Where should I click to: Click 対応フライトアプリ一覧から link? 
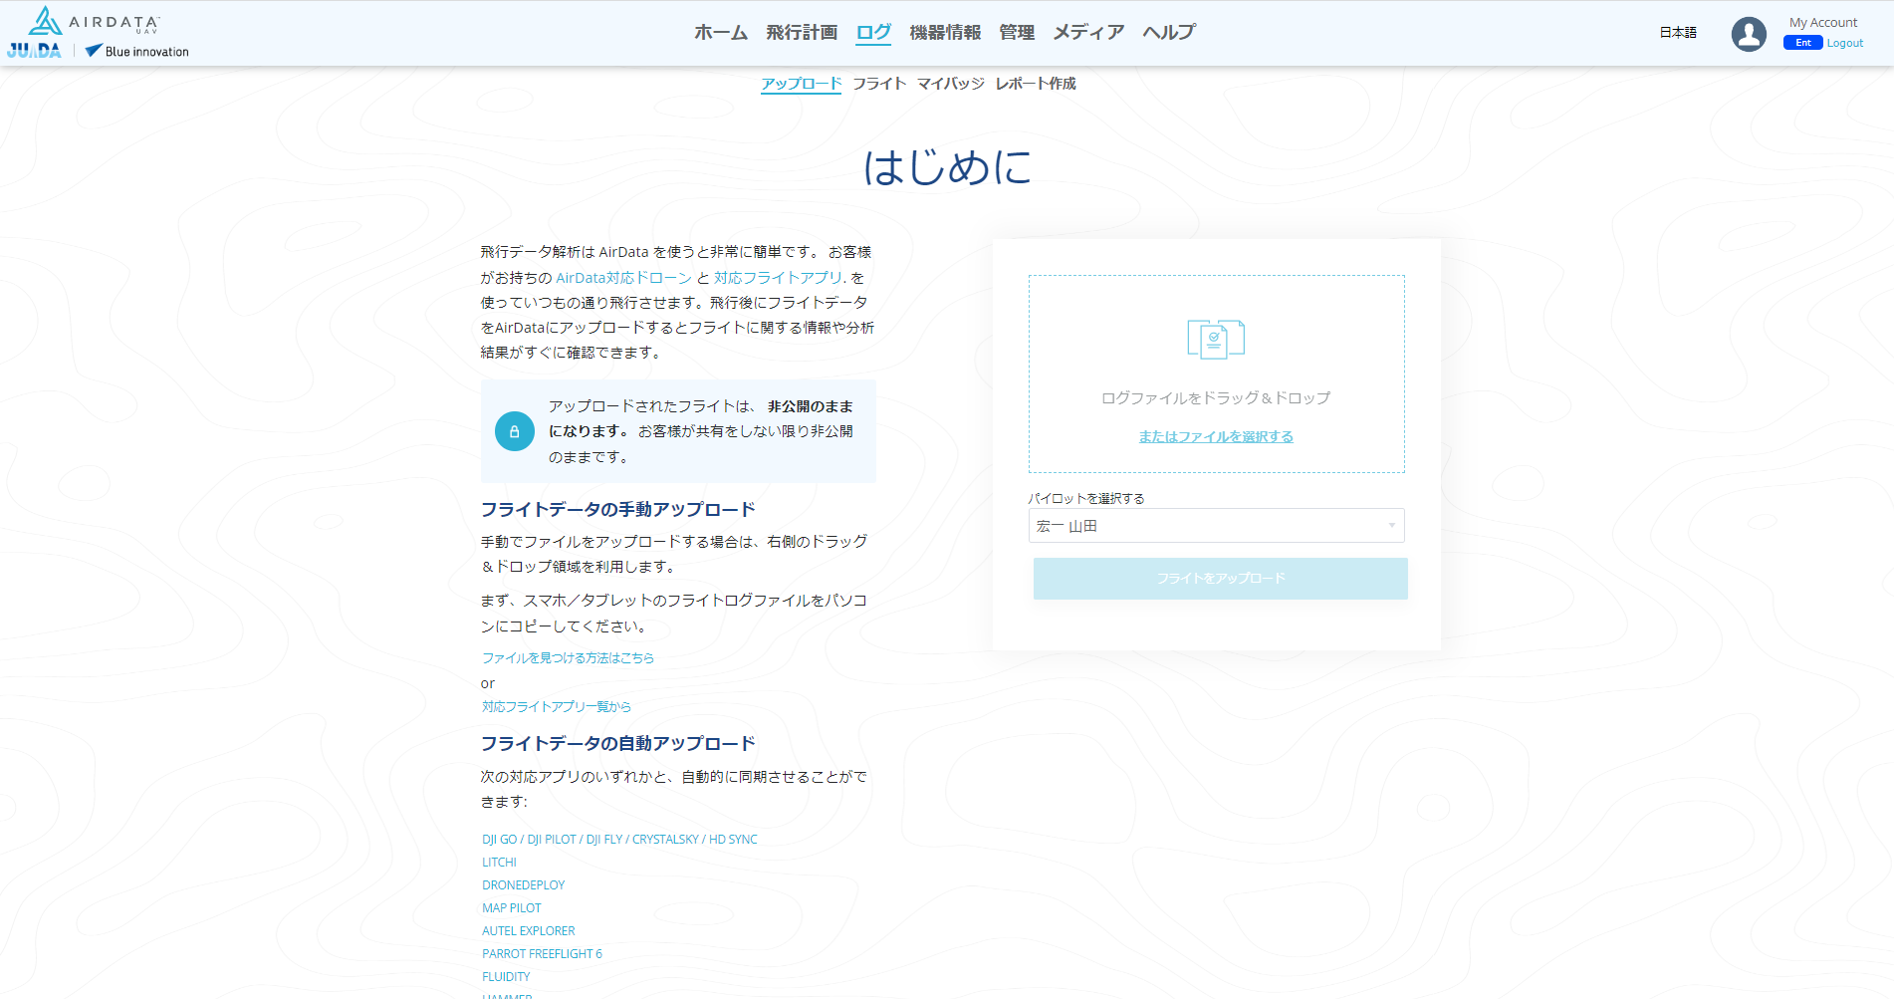click(x=557, y=707)
